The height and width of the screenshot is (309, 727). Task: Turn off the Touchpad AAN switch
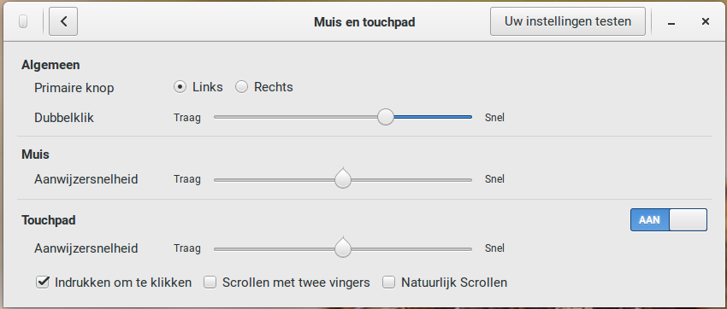[669, 219]
